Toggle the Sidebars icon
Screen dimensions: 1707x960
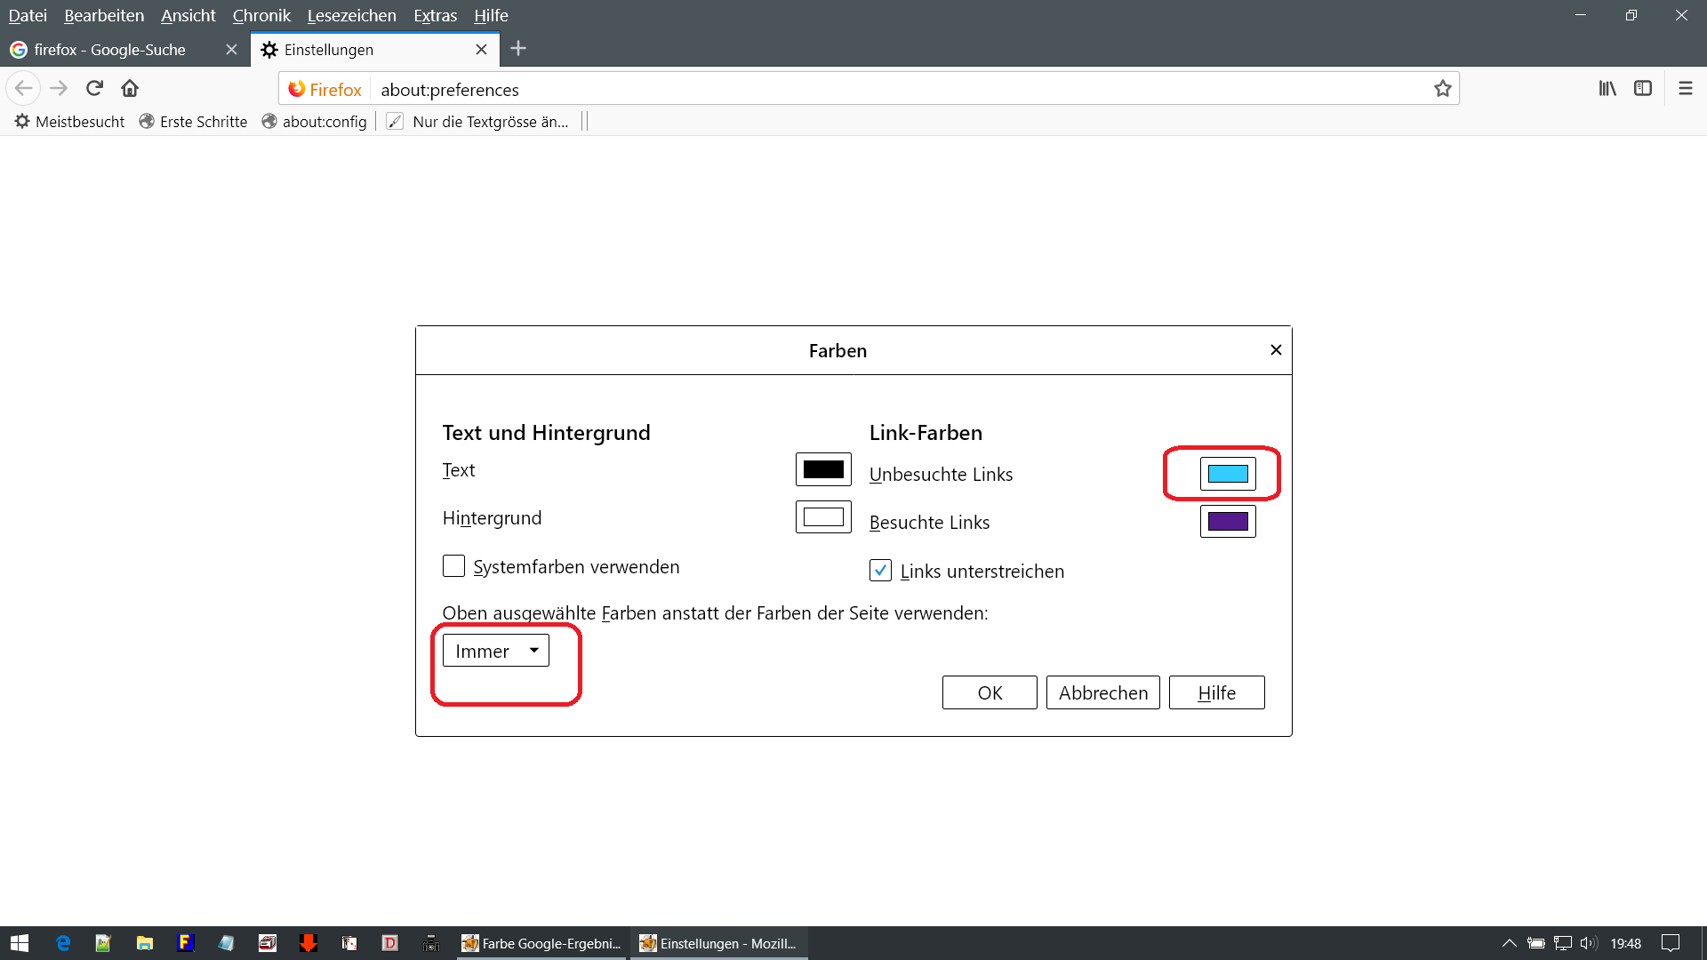coord(1643,88)
